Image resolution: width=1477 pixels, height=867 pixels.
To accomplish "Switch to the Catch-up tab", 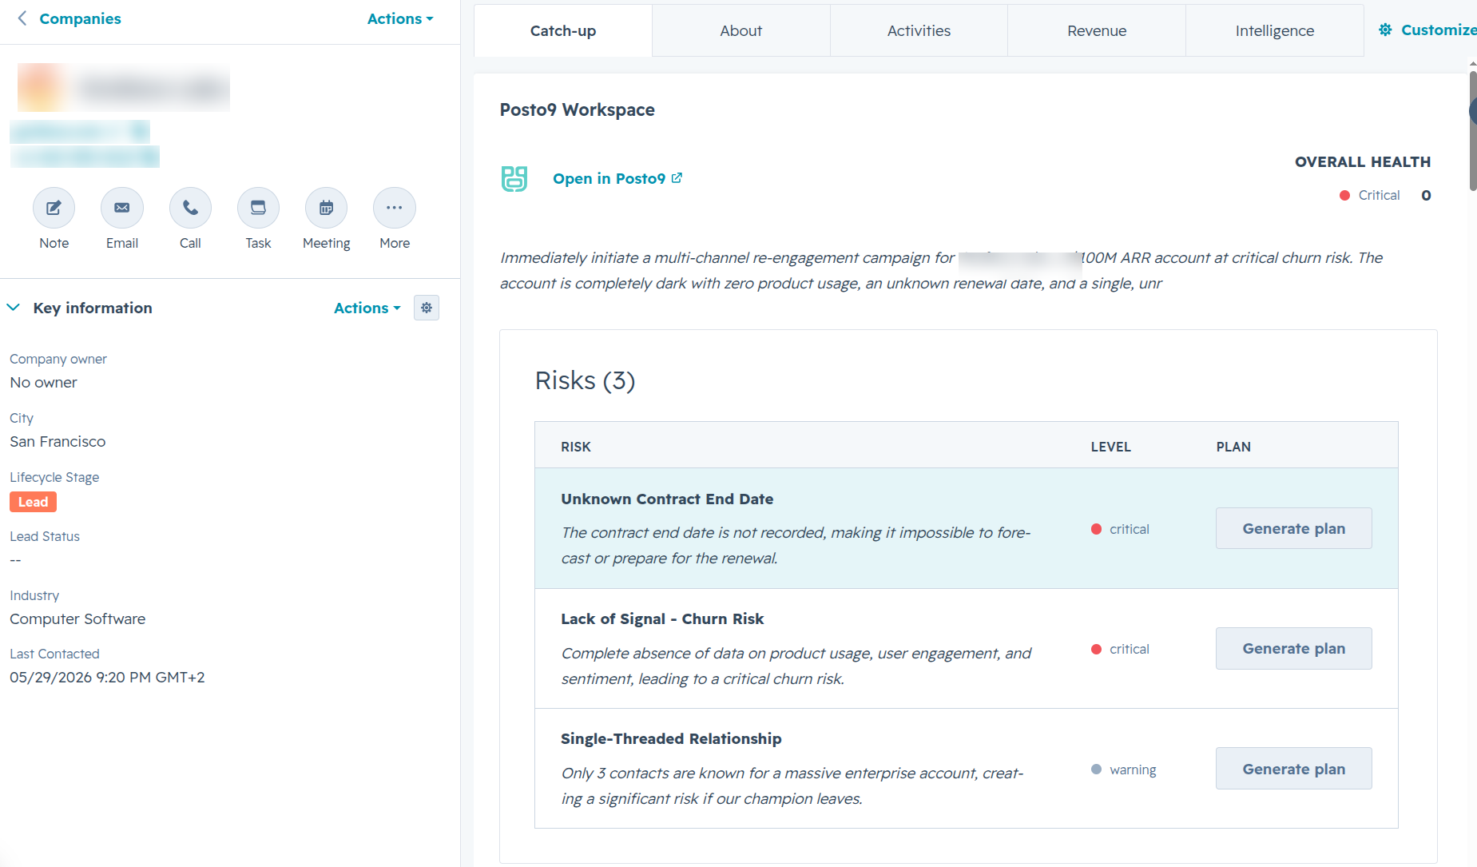I will click(x=563, y=30).
